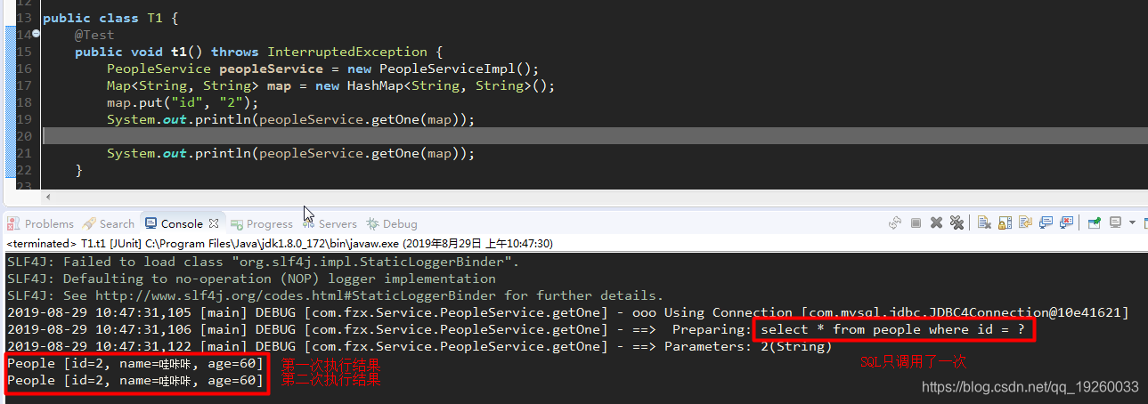Click 'Defaulting to no-operation (NOP) logger' line
Image resolution: width=1148 pixels, height=404 pixels.
(251, 279)
